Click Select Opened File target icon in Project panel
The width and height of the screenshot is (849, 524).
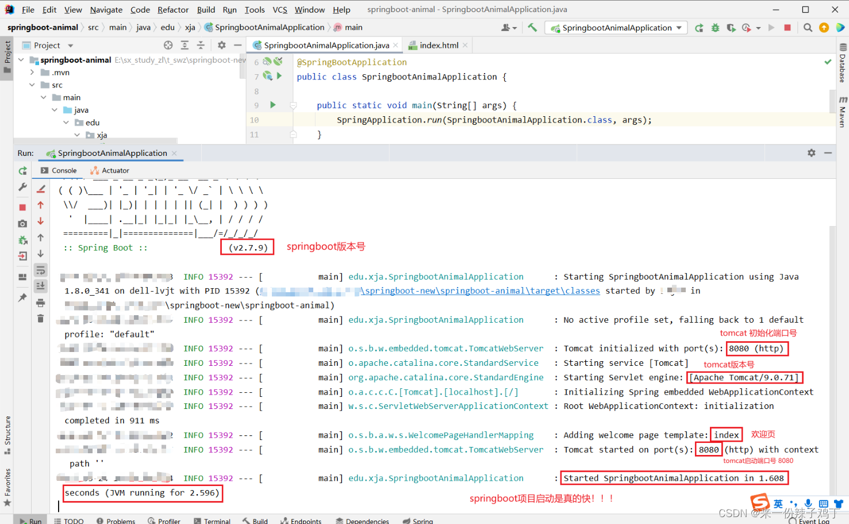(x=168, y=45)
